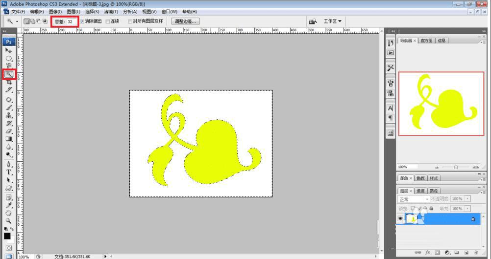This screenshot has height=259, width=491.
Task: Click the Link layers icon
Action: point(417,252)
